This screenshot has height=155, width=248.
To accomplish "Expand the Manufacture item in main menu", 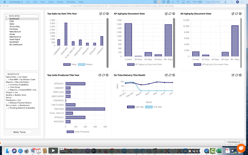I will pos(15,32).
